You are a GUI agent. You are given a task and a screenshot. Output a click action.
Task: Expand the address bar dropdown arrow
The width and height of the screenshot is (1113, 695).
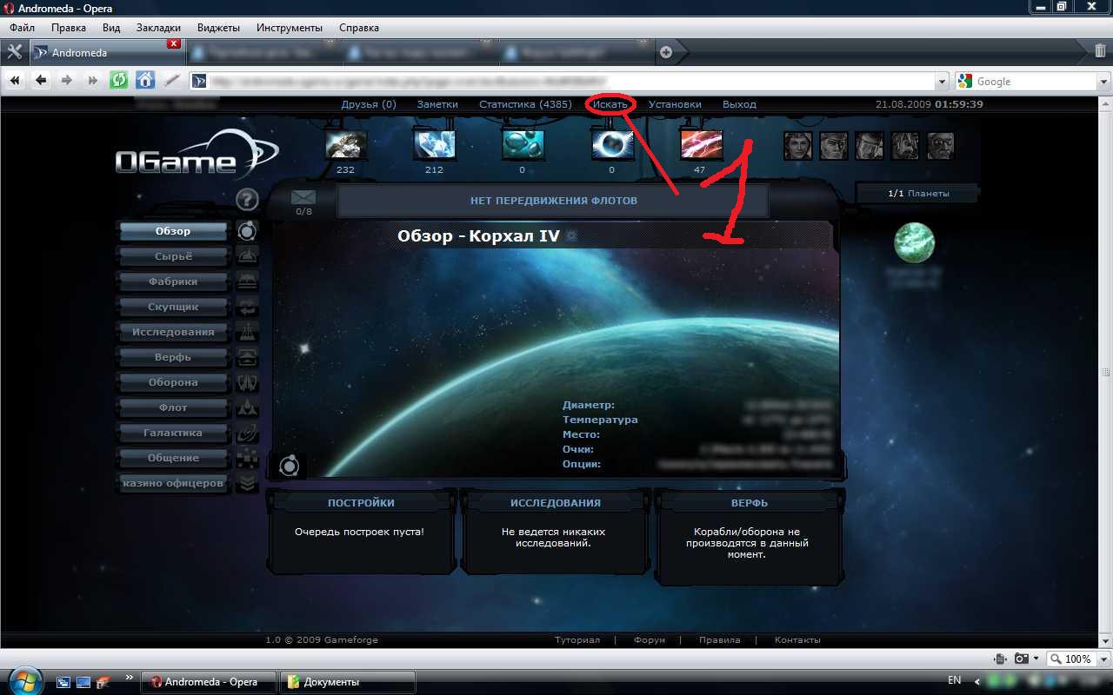click(x=943, y=81)
